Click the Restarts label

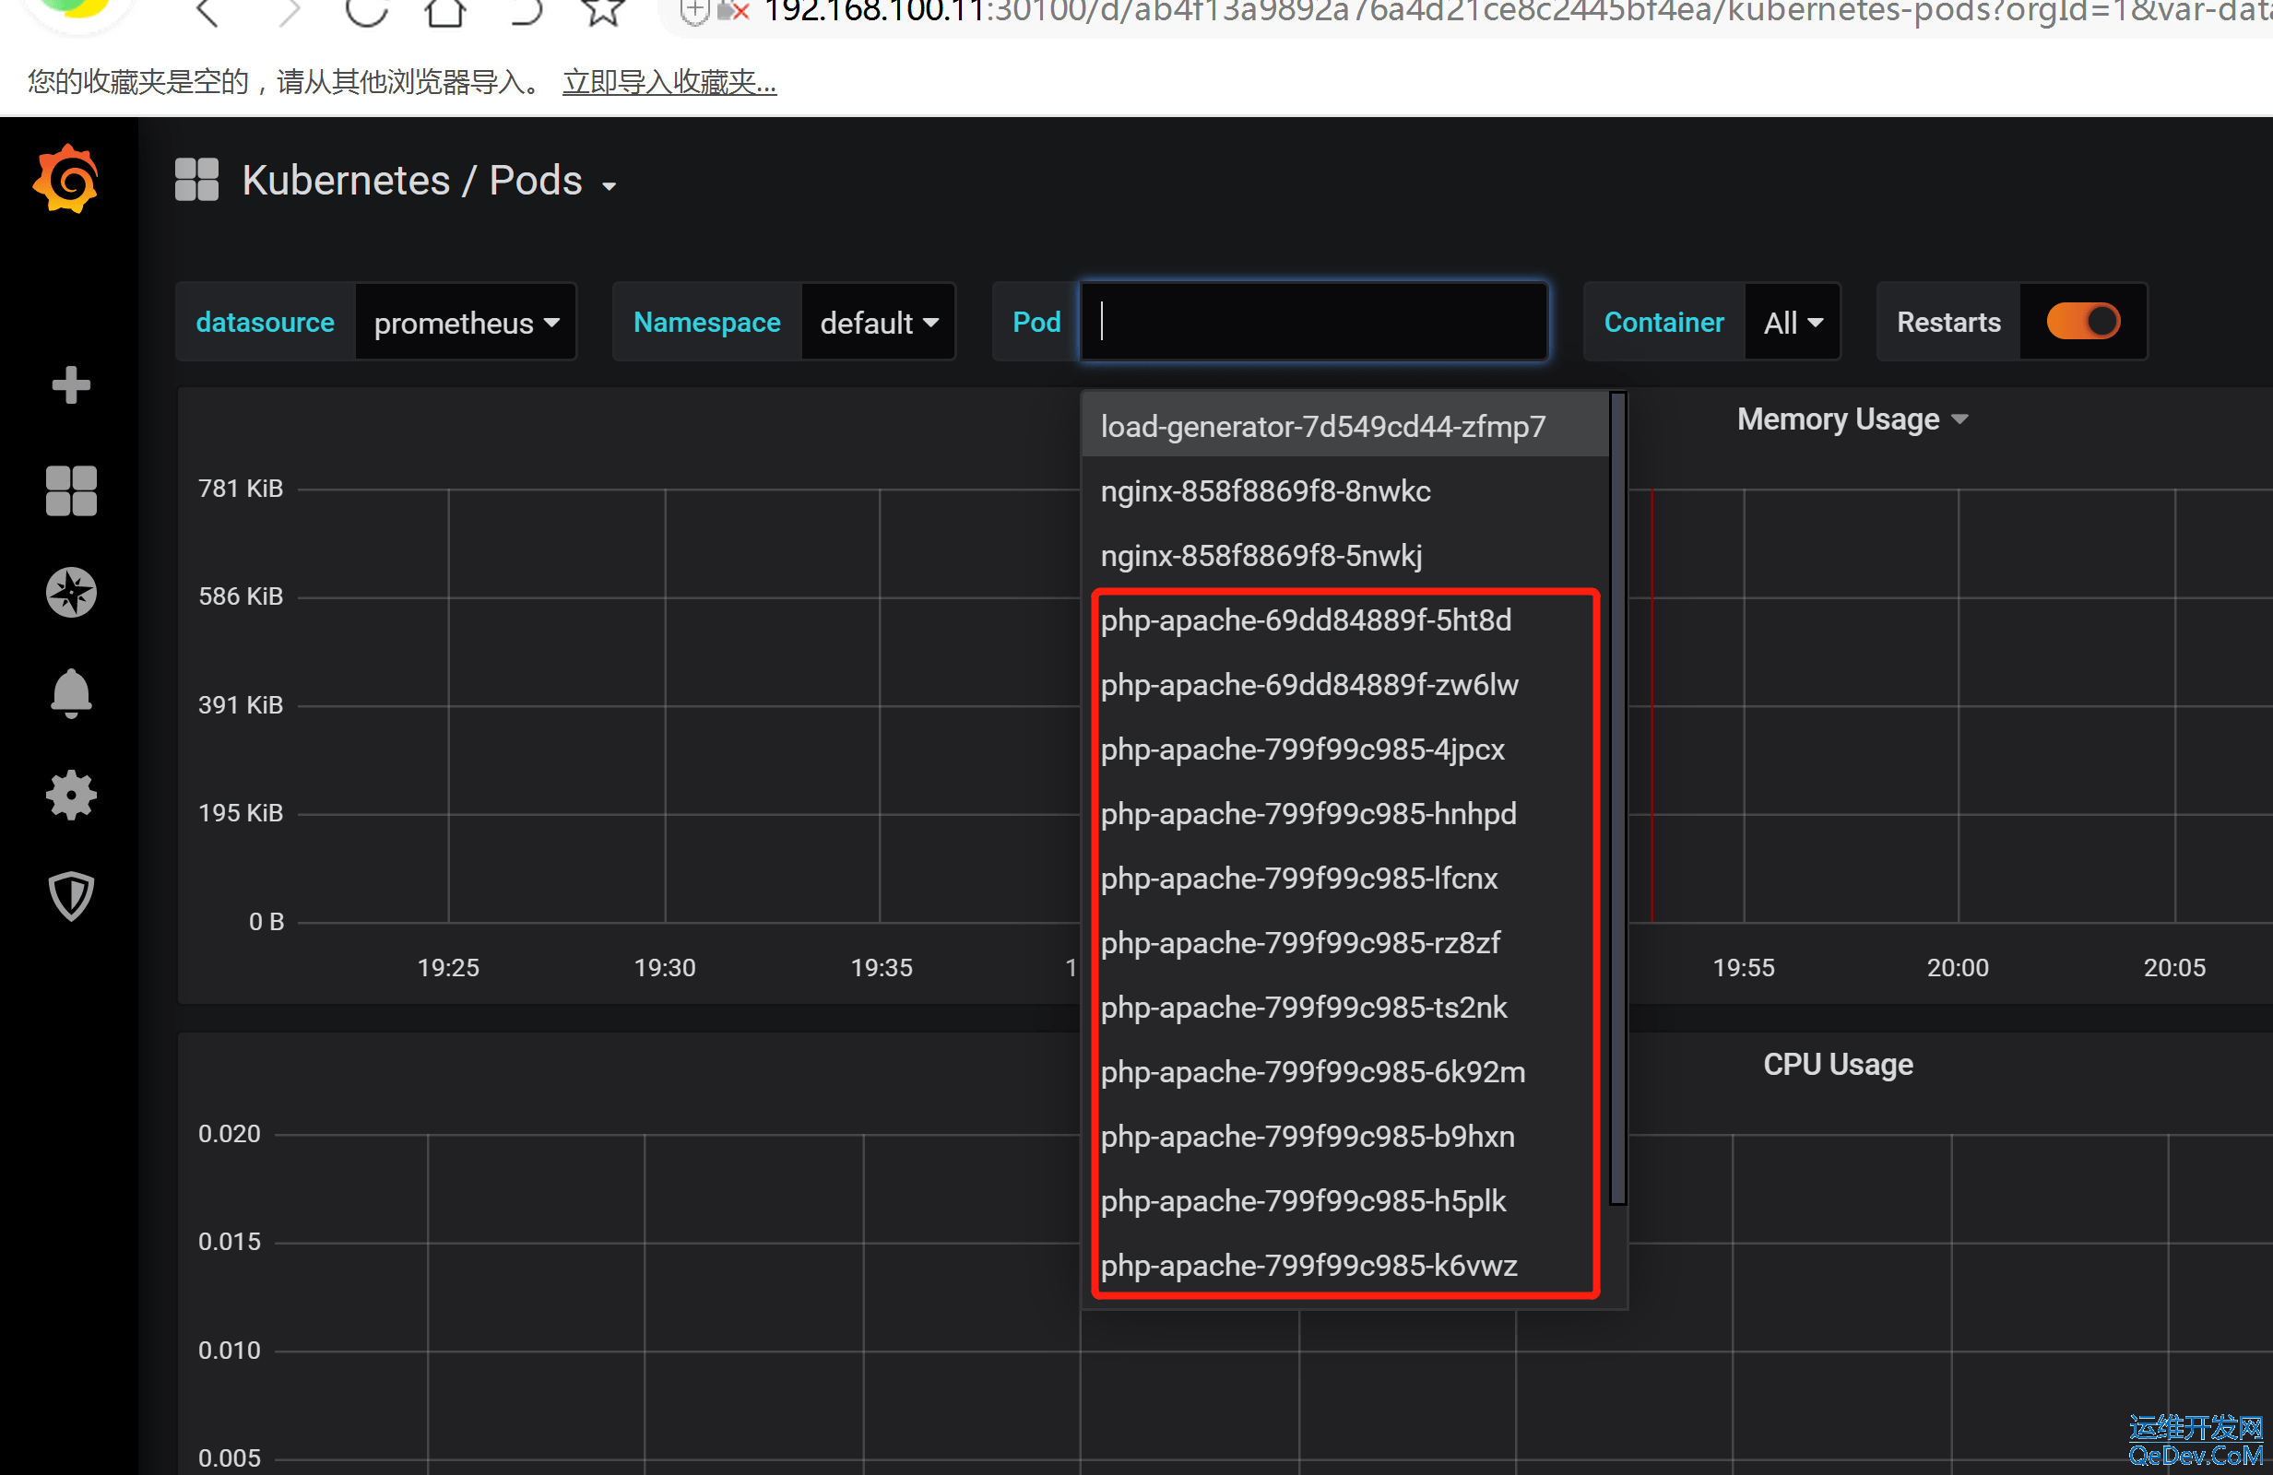point(1948,323)
